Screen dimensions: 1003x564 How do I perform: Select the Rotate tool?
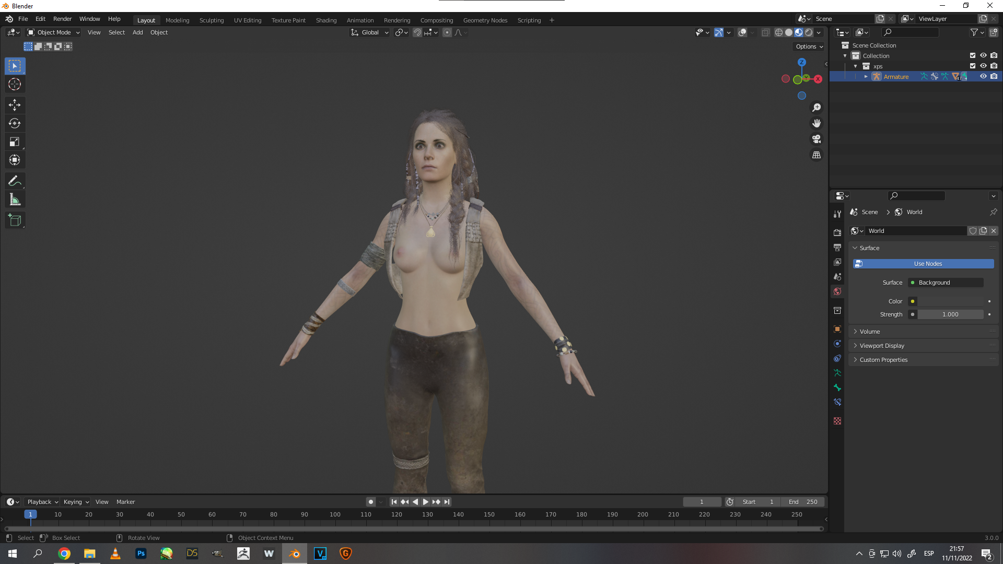click(x=15, y=123)
